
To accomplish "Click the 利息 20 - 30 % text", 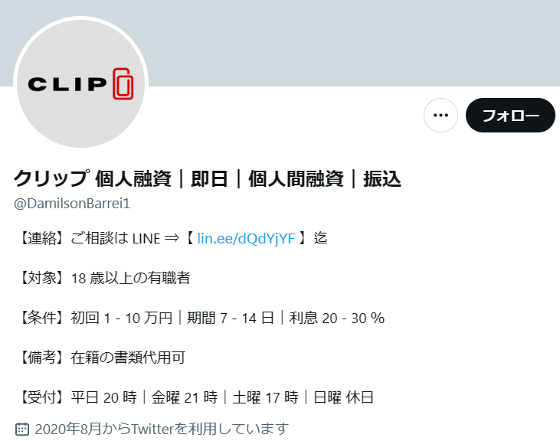I will pyautogui.click(x=337, y=318).
